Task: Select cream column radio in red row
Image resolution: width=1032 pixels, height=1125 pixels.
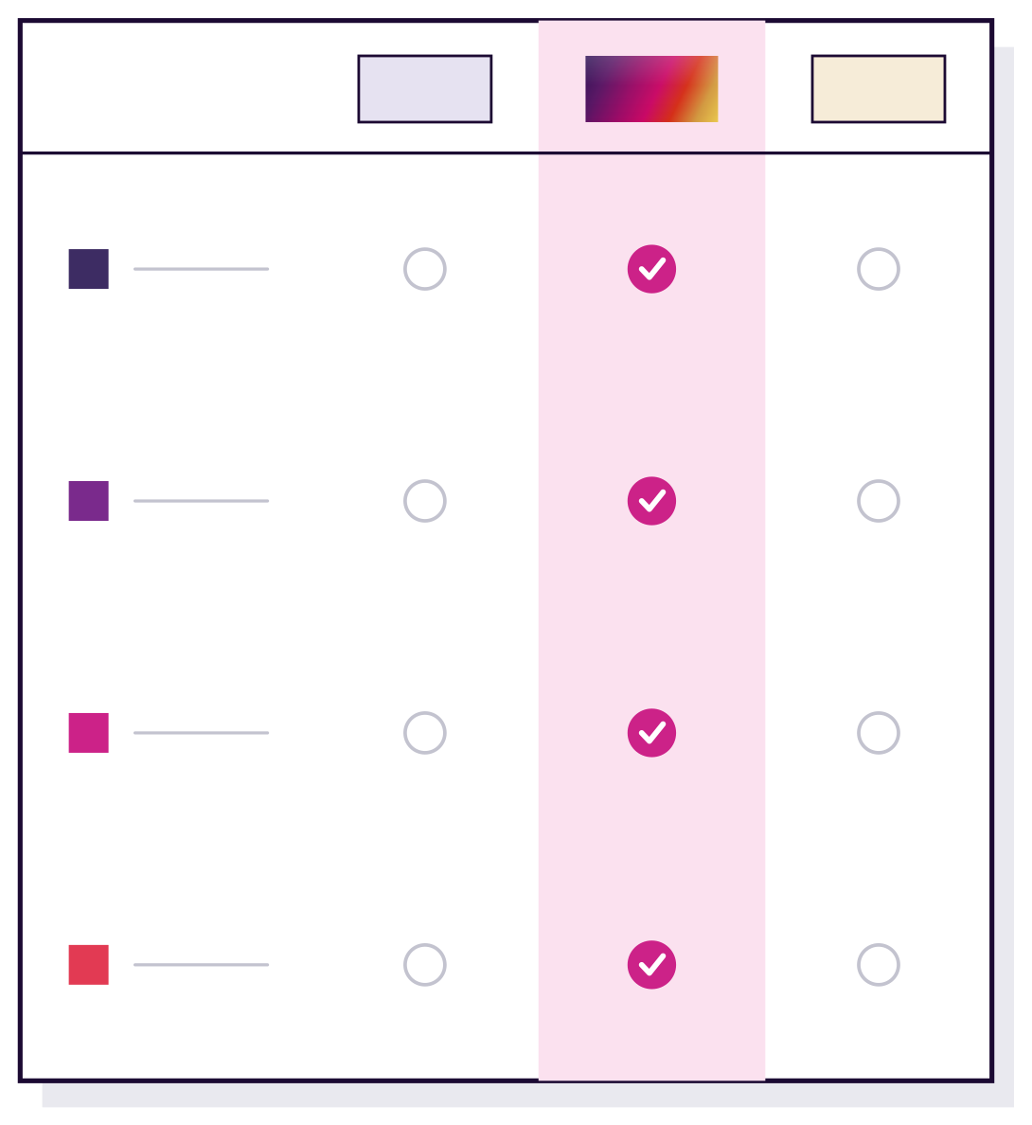Action: [x=879, y=964]
